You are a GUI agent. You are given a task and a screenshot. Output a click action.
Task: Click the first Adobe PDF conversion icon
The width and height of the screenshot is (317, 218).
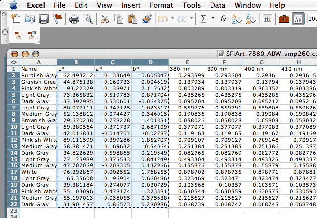pyautogui.click(x=18, y=35)
